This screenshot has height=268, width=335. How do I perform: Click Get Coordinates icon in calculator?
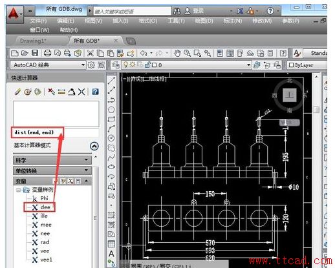[51, 92]
